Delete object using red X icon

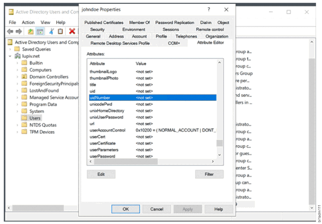pyautogui.click(x=72, y=31)
